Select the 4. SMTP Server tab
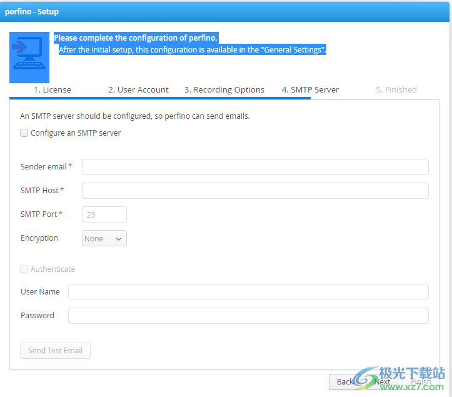This screenshot has width=452, height=397. coord(310,89)
